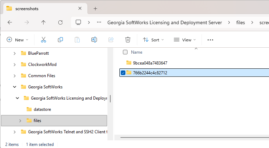Expand the BlueParrott folder tree node

(x=14, y=53)
